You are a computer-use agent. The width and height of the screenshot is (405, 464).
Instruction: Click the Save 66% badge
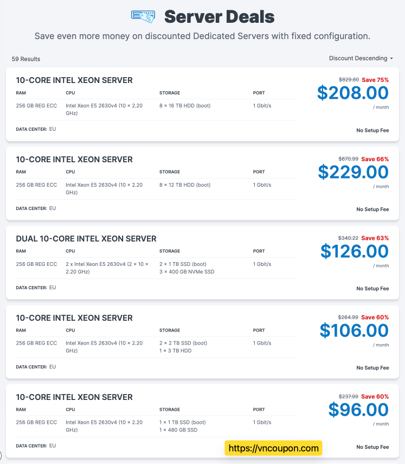coord(375,159)
